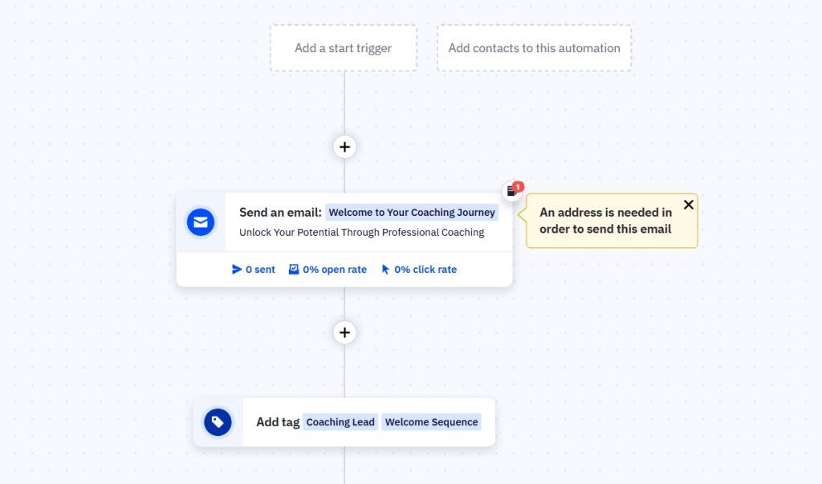Click the Unlock Your Potential preview text
The height and width of the screenshot is (484, 822).
click(x=361, y=232)
